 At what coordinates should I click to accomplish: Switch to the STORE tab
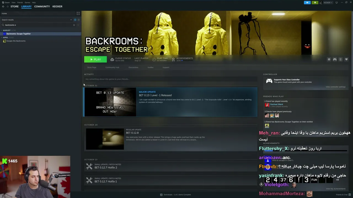tap(15, 6)
